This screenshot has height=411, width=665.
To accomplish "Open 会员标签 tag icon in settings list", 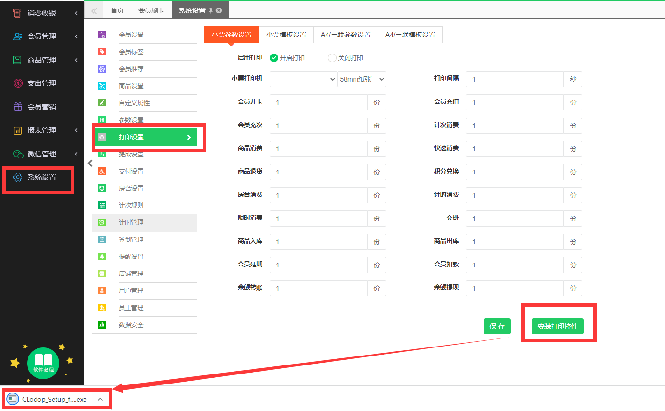I will (102, 52).
